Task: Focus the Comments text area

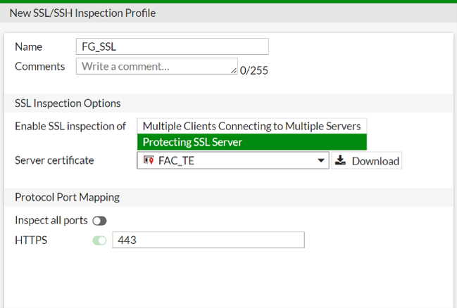Action: (x=155, y=66)
